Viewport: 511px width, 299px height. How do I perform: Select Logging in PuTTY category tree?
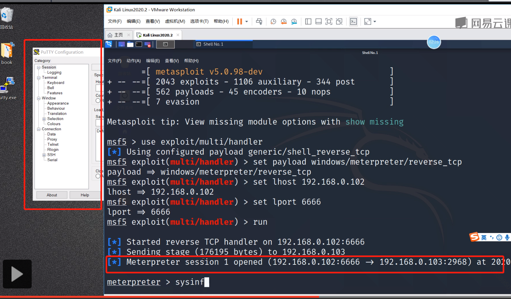click(54, 72)
